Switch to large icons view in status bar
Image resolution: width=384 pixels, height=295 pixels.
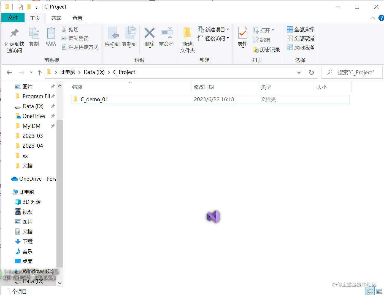(x=379, y=291)
